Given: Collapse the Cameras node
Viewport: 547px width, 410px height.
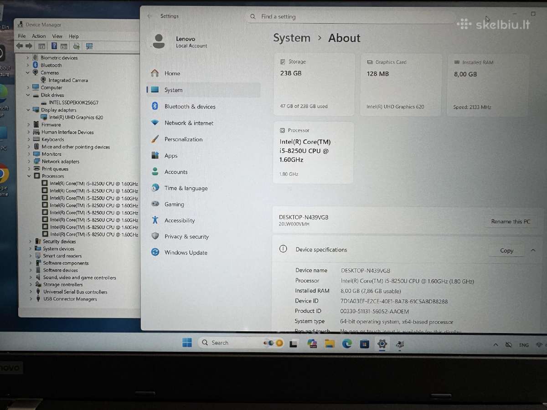Looking at the screenshot, I should (x=28, y=72).
